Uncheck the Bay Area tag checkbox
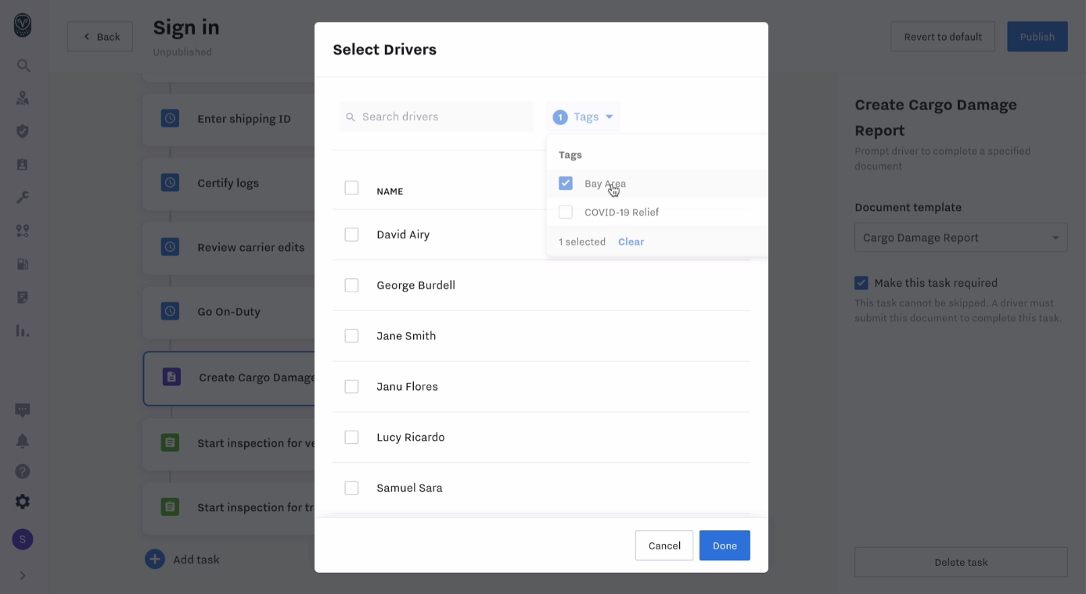Image resolution: width=1086 pixels, height=594 pixels. tap(566, 183)
